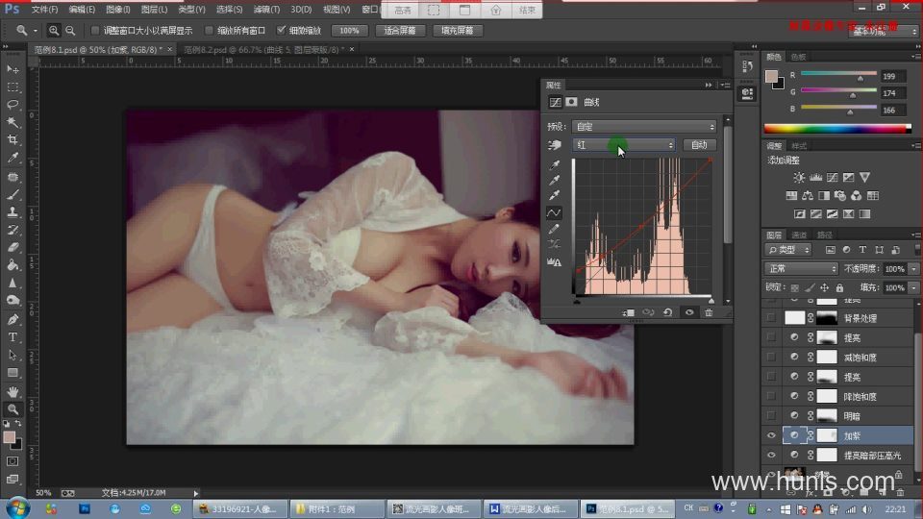Select the Zoom tool in left toolbar
Viewport: 923px width, 519px height.
[12, 409]
